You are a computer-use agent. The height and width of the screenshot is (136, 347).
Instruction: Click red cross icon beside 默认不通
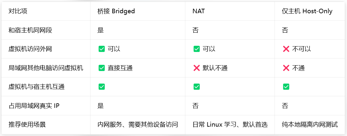click(x=197, y=68)
